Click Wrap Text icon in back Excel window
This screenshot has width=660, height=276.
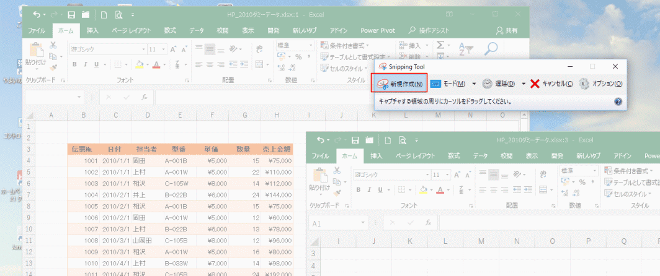pyautogui.click(x=260, y=48)
